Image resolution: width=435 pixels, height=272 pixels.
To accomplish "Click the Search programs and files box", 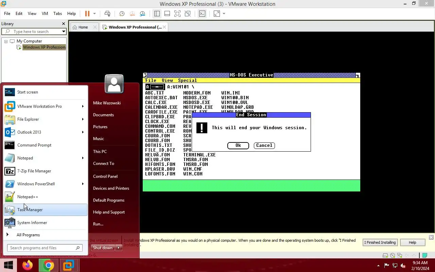I will pos(45,248).
